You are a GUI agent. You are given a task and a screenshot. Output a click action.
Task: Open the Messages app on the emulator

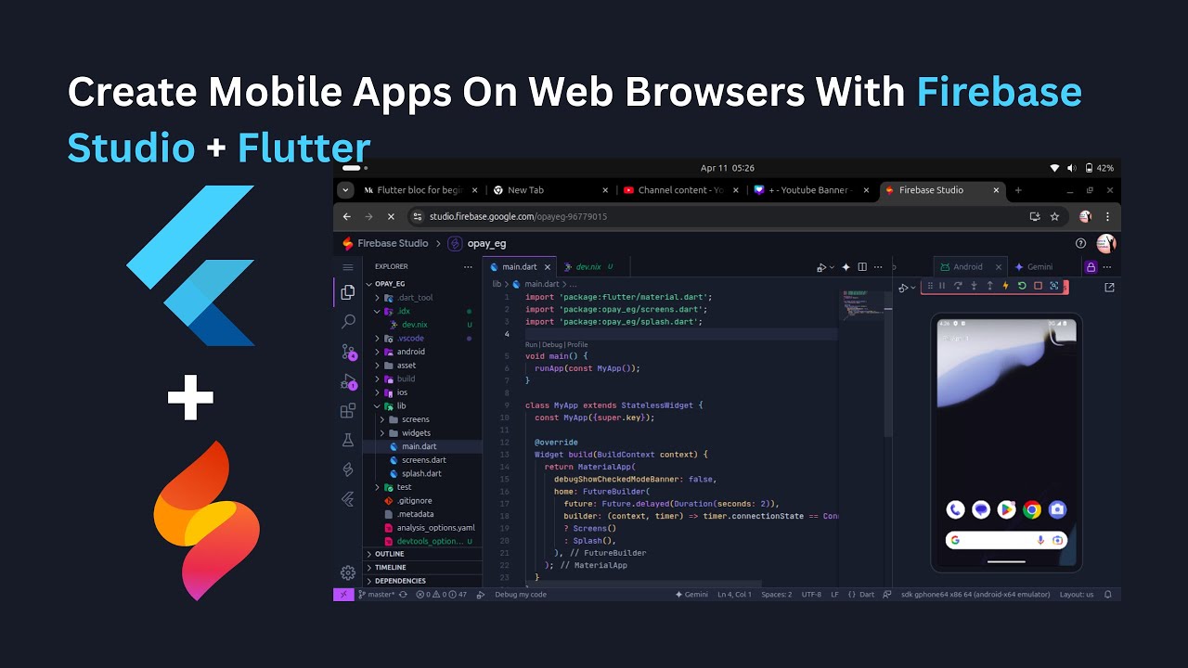tap(980, 509)
